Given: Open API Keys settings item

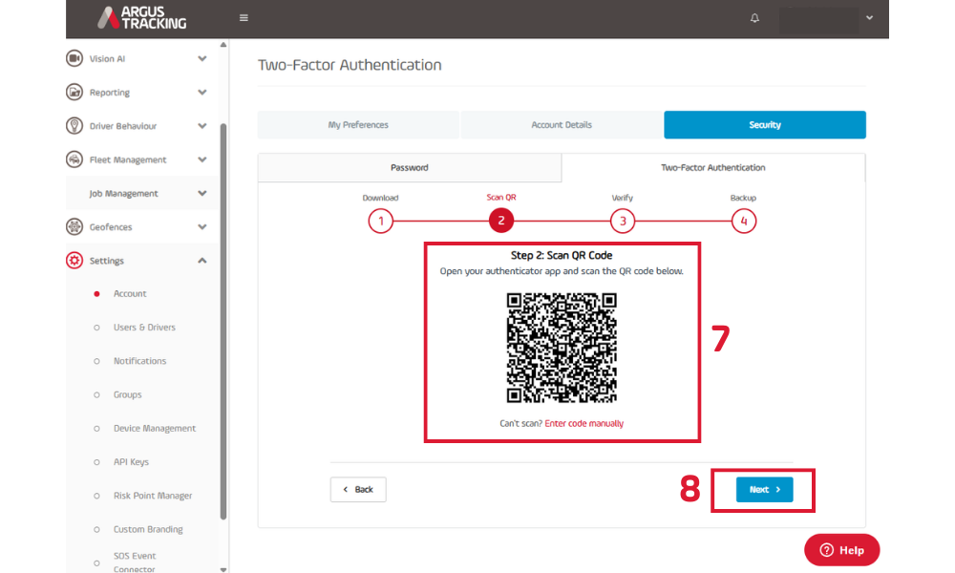Looking at the screenshot, I should (x=131, y=461).
